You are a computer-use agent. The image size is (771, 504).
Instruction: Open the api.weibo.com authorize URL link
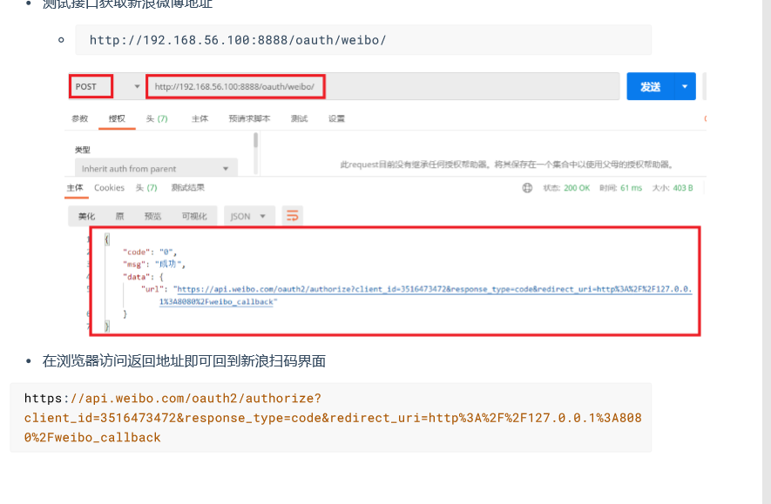(434, 289)
